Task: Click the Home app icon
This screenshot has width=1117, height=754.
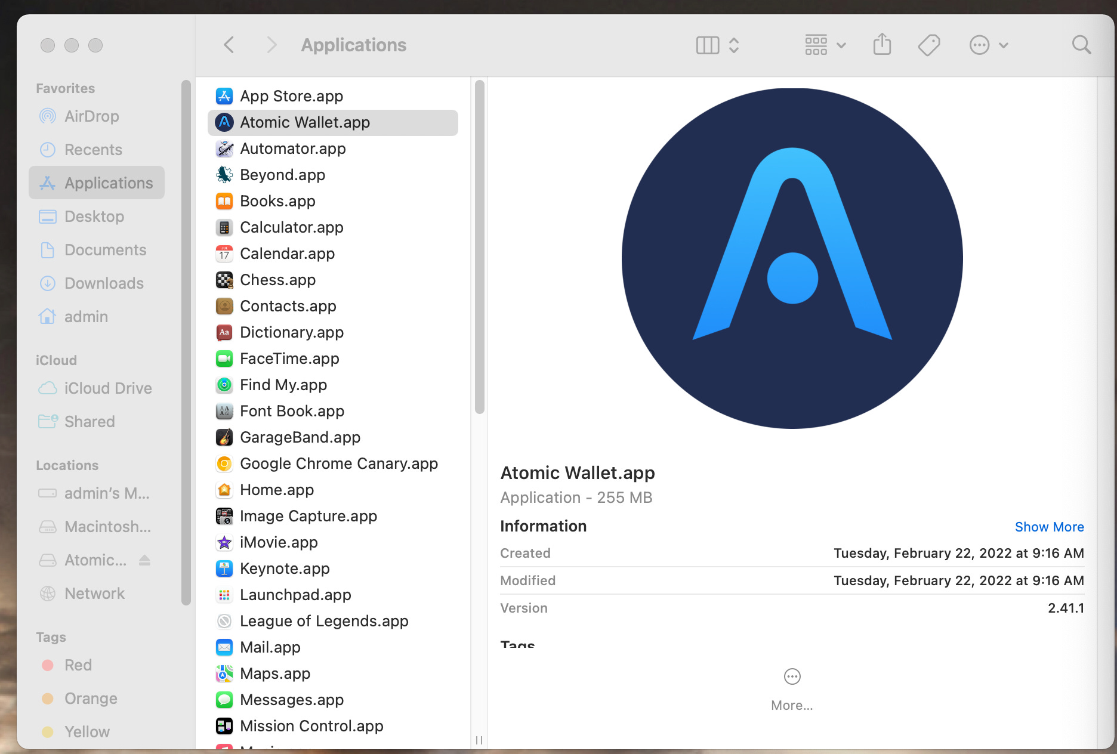Action: (224, 490)
